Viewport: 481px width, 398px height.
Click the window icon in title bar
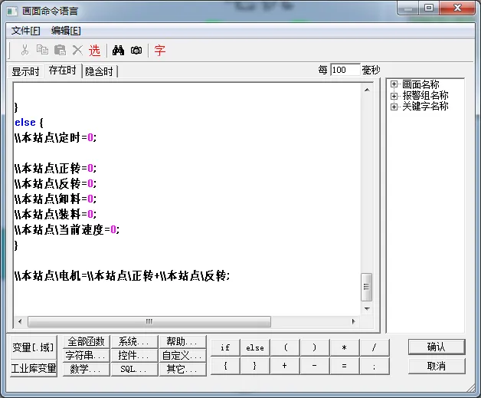[x=12, y=12]
